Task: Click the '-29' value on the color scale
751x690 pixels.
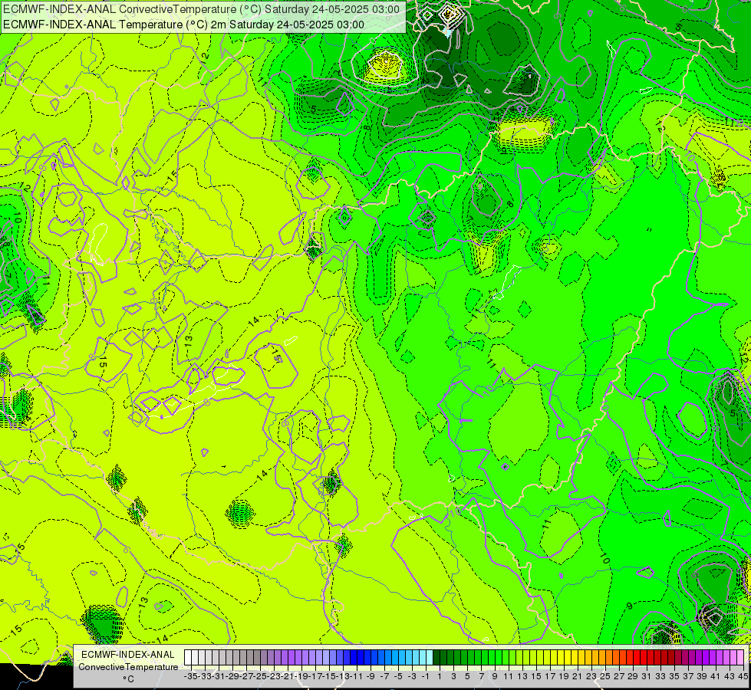Action: tap(232, 676)
